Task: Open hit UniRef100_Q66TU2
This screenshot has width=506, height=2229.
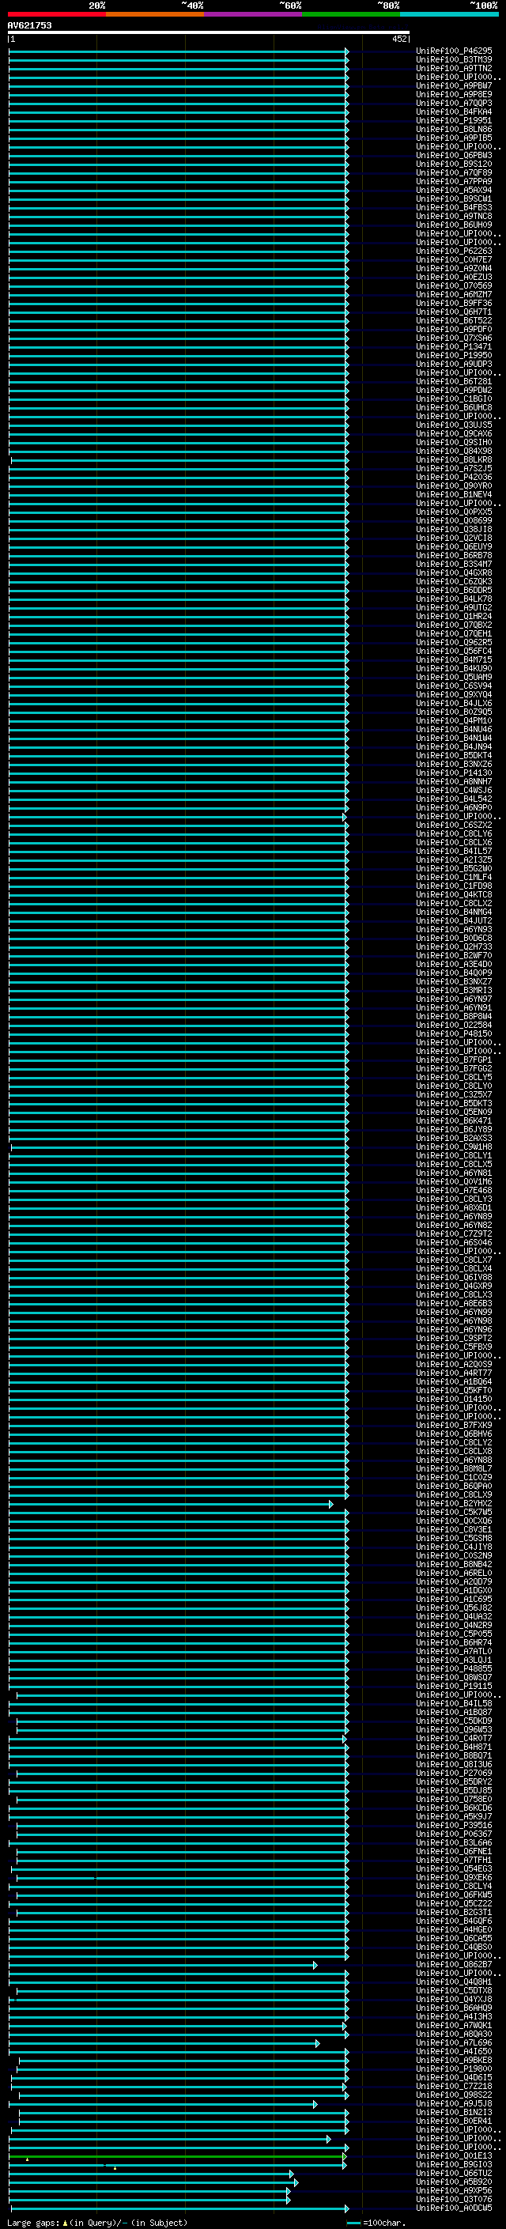Action: tap(454, 2173)
